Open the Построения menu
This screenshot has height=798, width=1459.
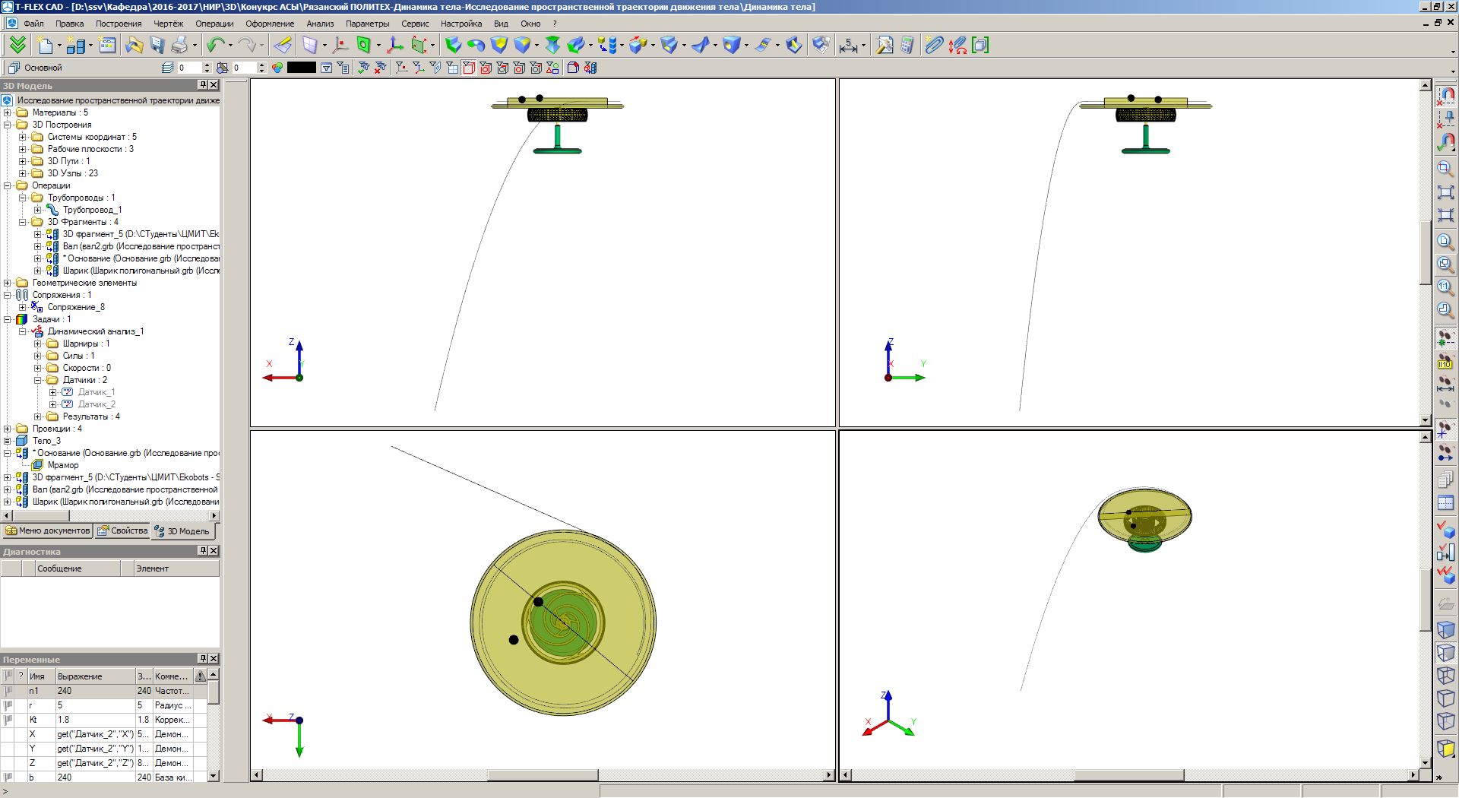pos(119,24)
